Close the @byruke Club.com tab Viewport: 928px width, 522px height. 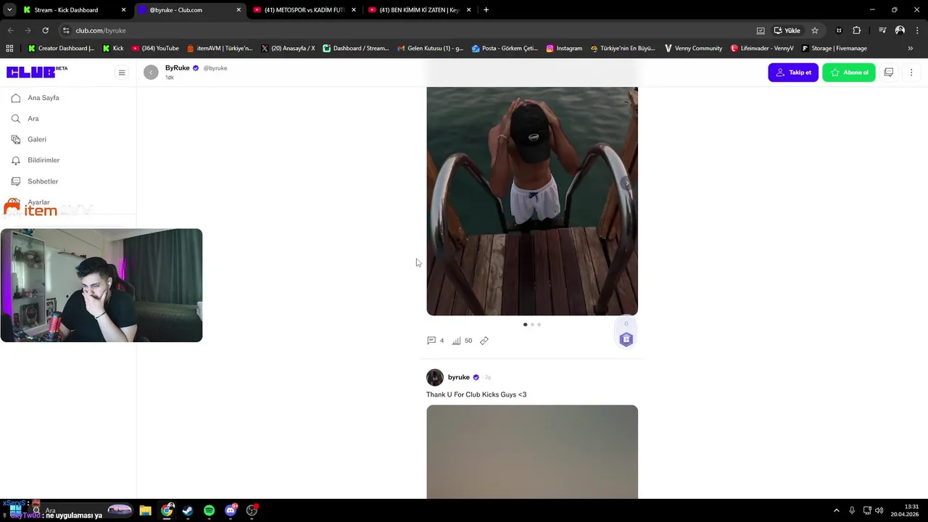(239, 9)
